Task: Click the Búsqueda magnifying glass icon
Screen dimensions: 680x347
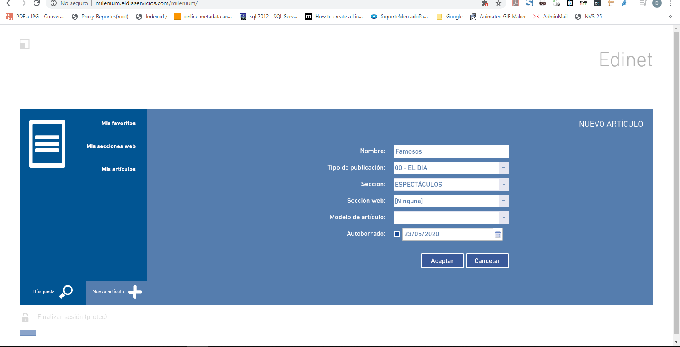Action: click(66, 291)
